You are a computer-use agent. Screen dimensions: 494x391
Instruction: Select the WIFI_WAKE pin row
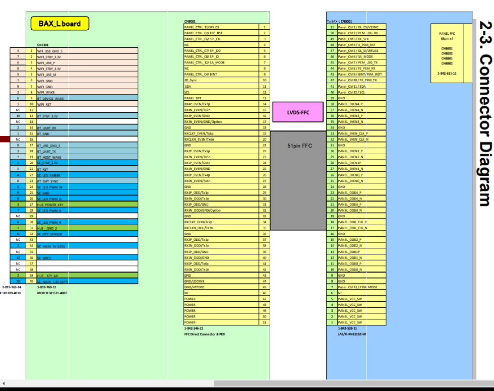(81, 92)
